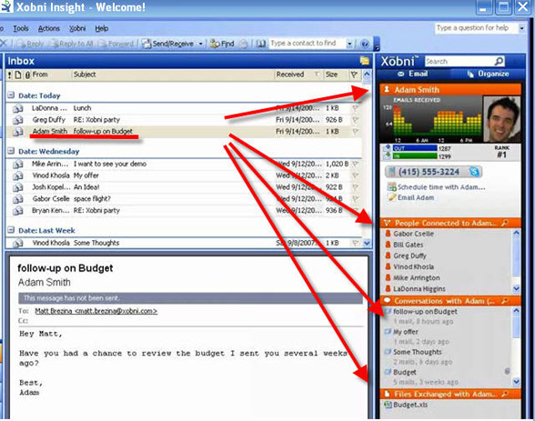Select Josh Kopelman's 'An Idea!' email
This screenshot has height=421, width=535.
pos(184,187)
